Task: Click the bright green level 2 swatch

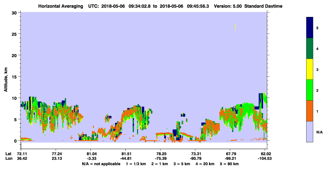Action: pos(310,90)
